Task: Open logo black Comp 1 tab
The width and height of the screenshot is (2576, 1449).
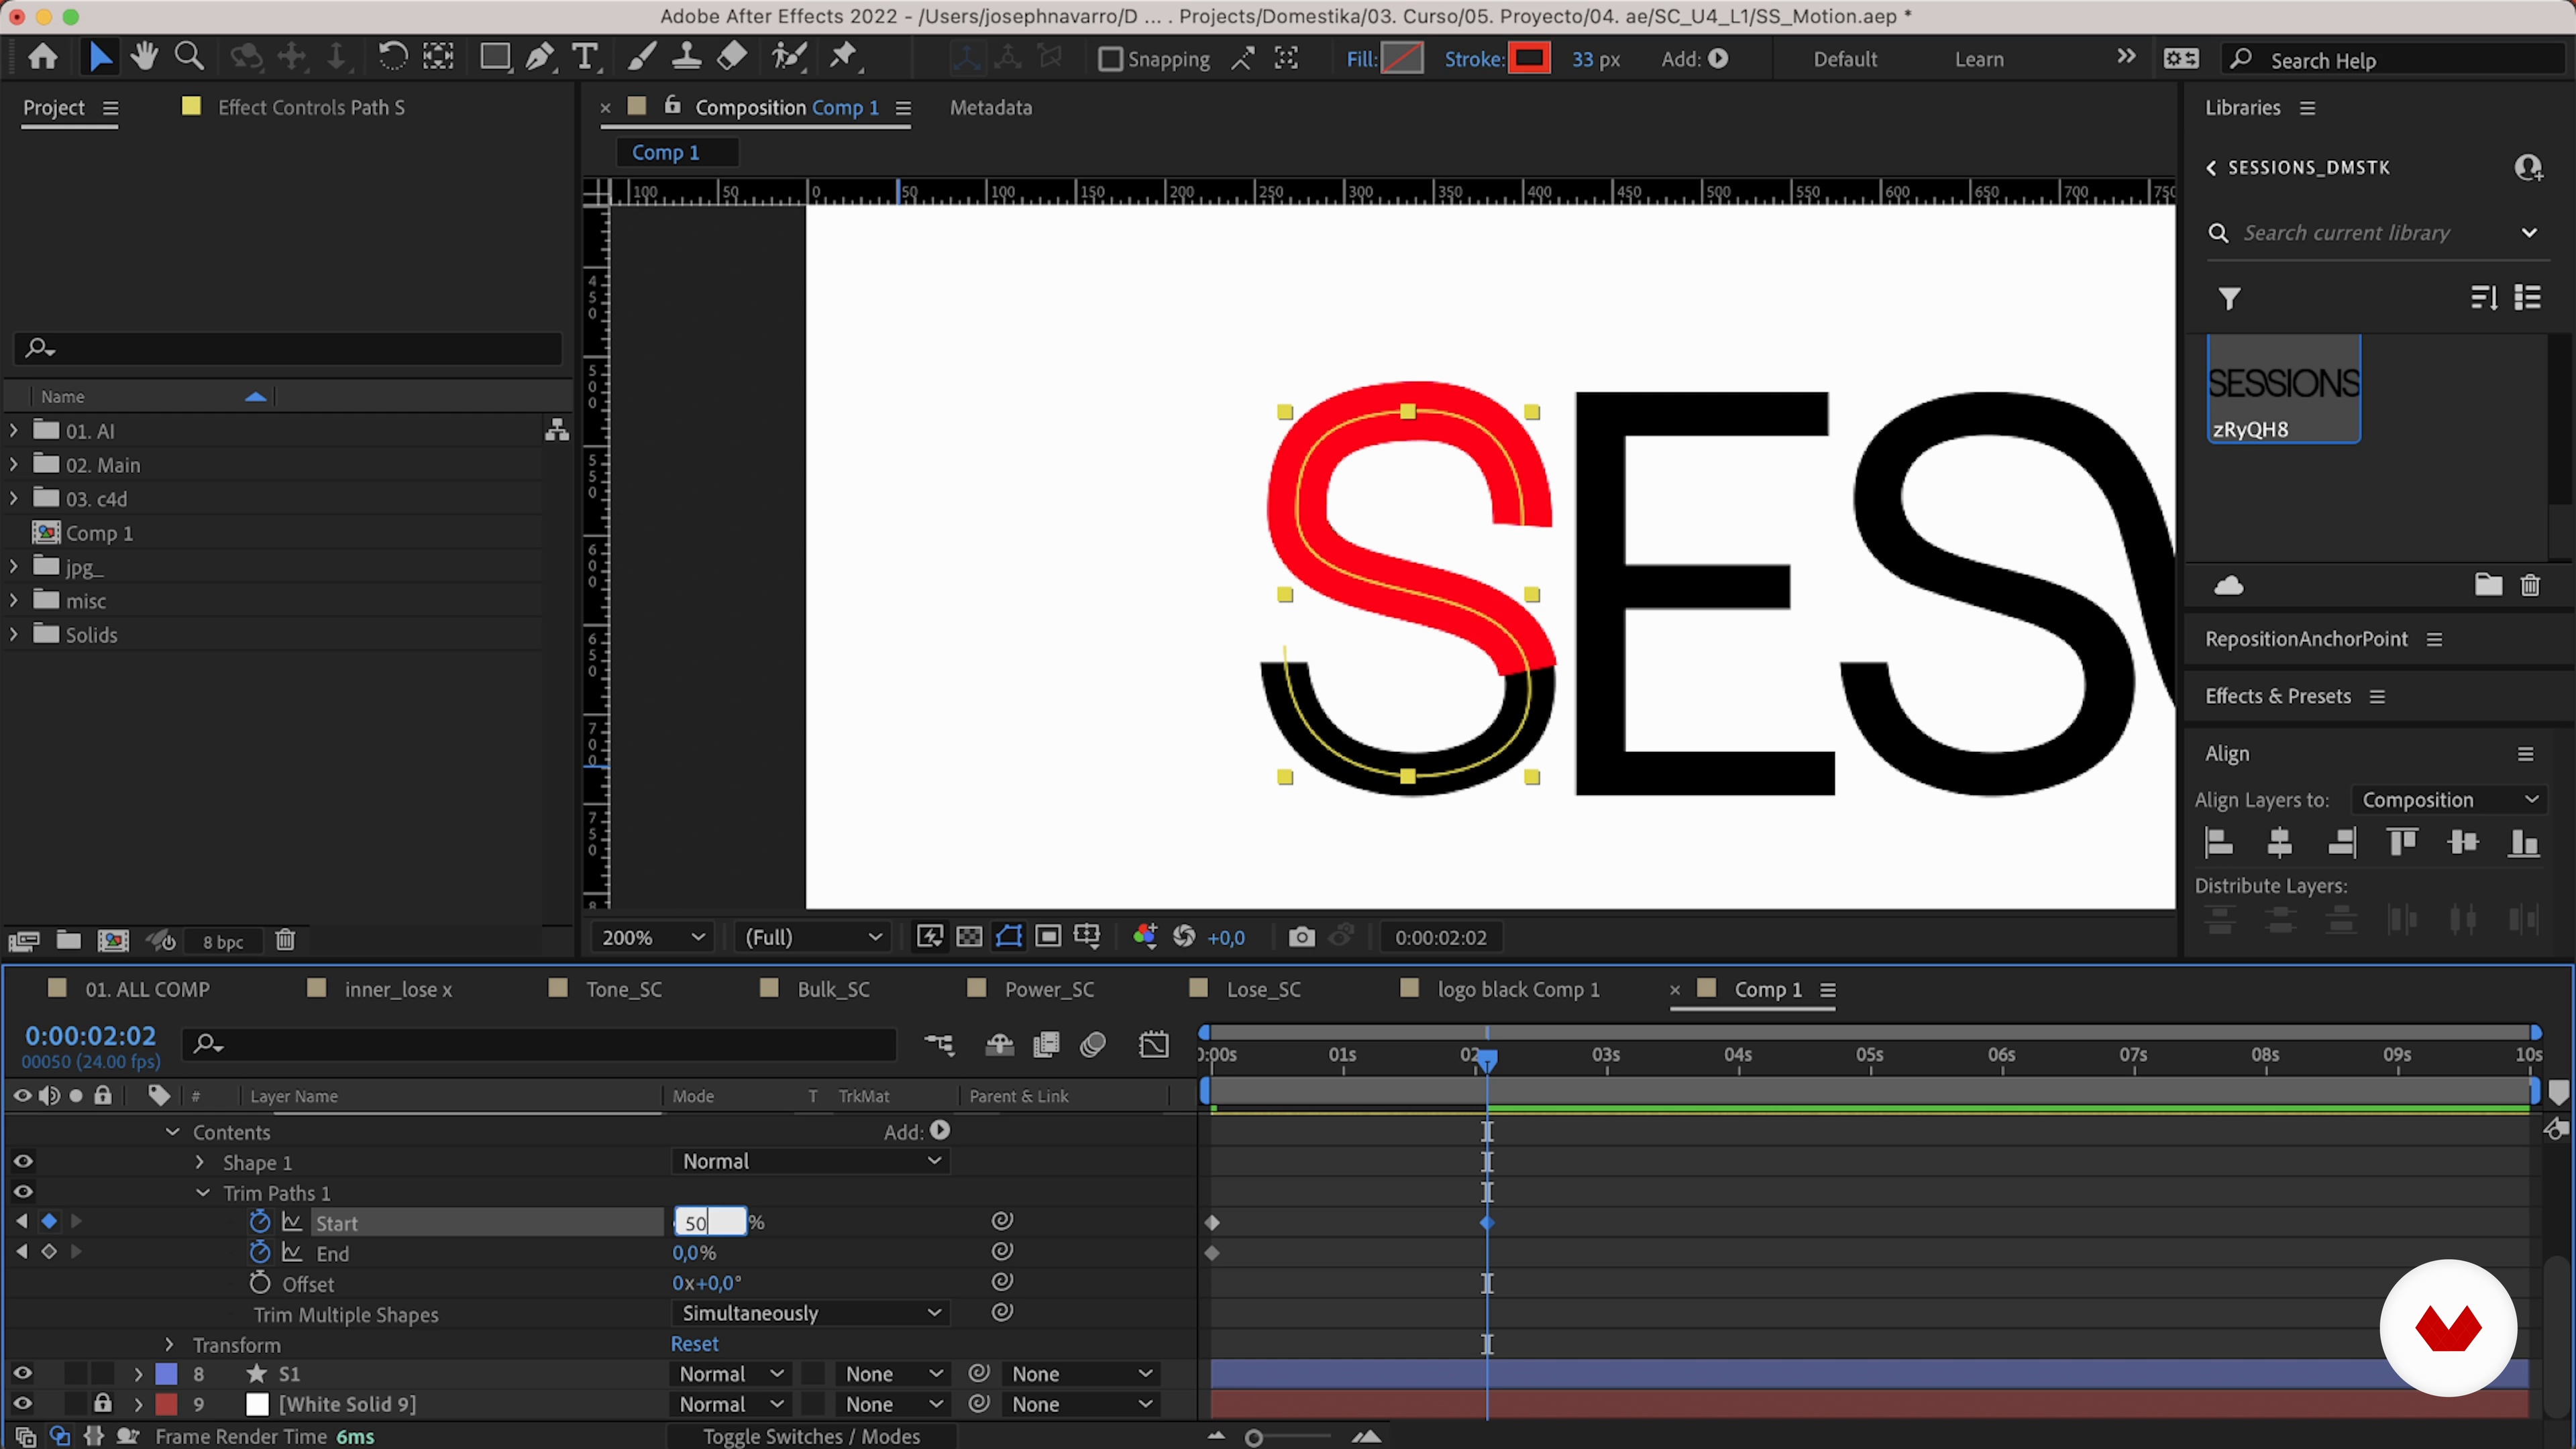Action: click(x=1518, y=989)
